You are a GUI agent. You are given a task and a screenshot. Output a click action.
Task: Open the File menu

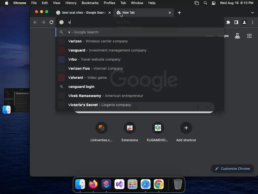(x=34, y=3)
